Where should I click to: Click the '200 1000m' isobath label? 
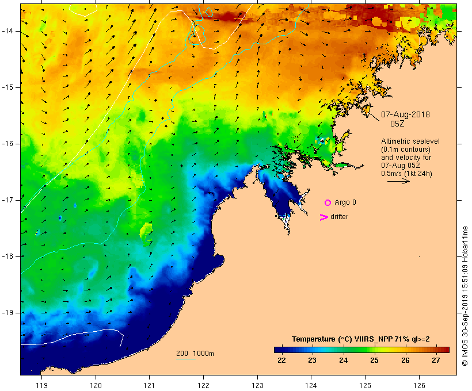tap(195, 354)
